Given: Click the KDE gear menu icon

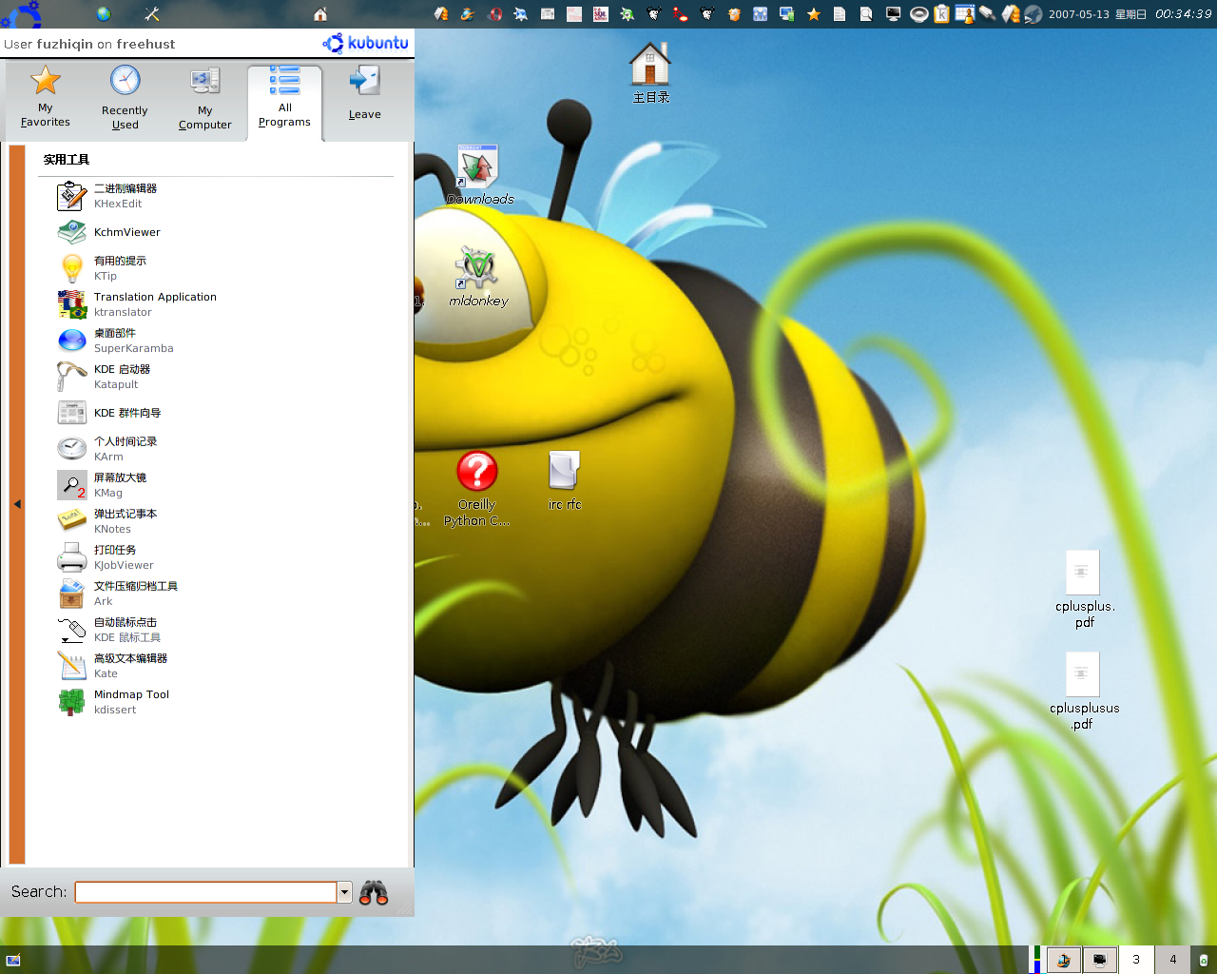Looking at the screenshot, I should 23,13.
